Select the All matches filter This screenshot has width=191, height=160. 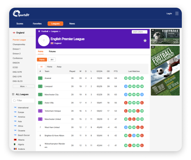point(42,67)
